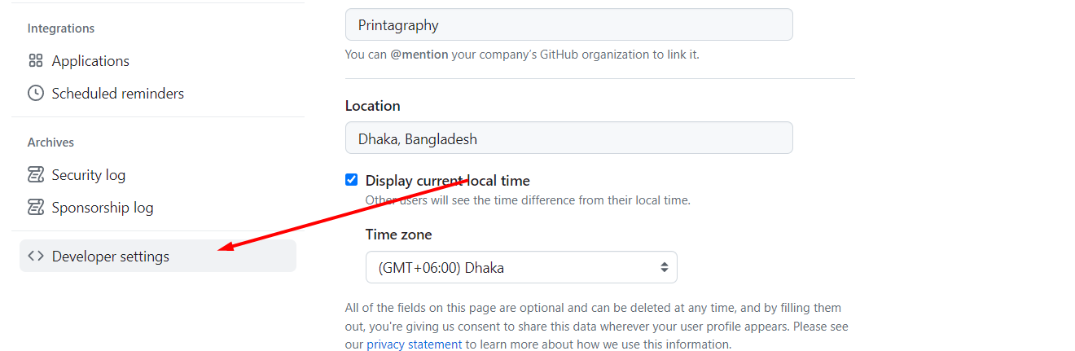Click the up-down arrows on Time zone selector

click(x=664, y=267)
